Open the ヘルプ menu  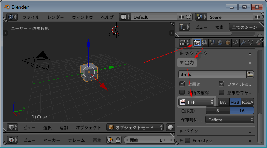pyautogui.click(x=107, y=17)
